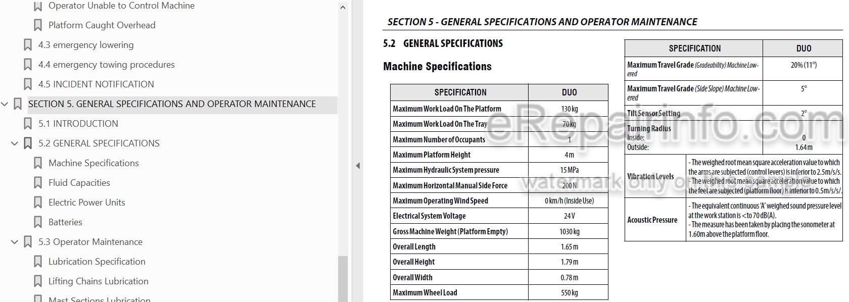849x302 pixels.
Task: Click bookmark icon beside Platform Caught Overhead
Action: [x=38, y=25]
